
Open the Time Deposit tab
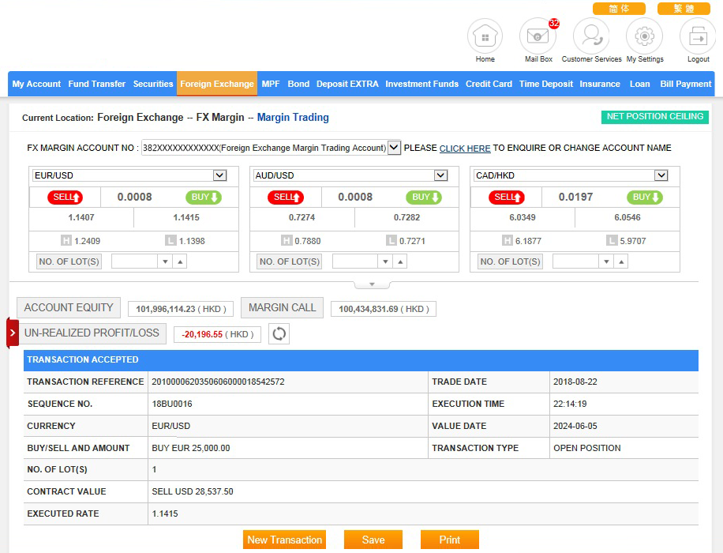point(546,84)
